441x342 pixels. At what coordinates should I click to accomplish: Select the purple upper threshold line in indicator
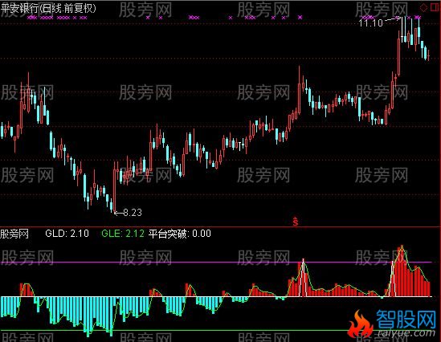[217, 263]
